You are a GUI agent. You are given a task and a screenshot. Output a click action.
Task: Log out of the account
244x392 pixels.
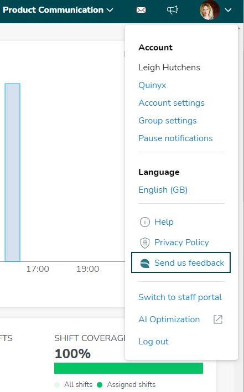[x=154, y=342]
